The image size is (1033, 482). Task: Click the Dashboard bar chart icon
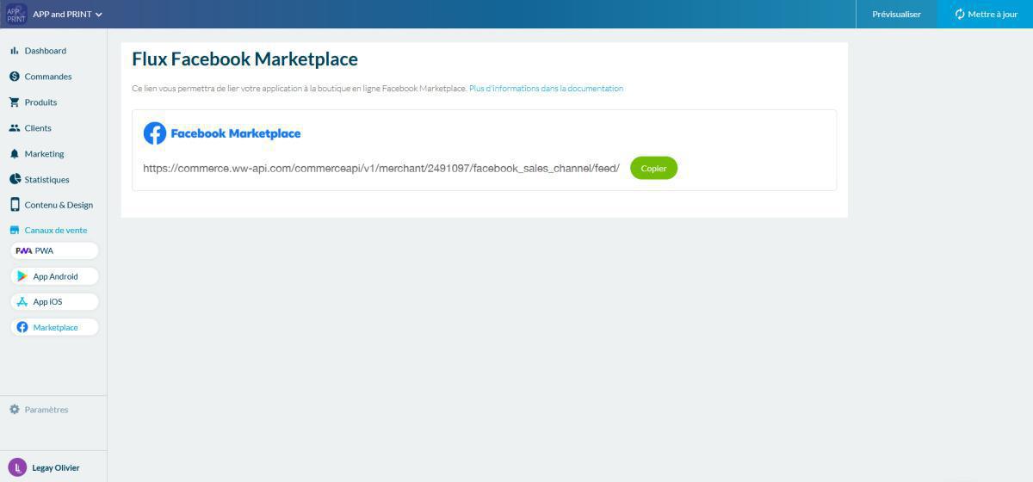(x=15, y=51)
